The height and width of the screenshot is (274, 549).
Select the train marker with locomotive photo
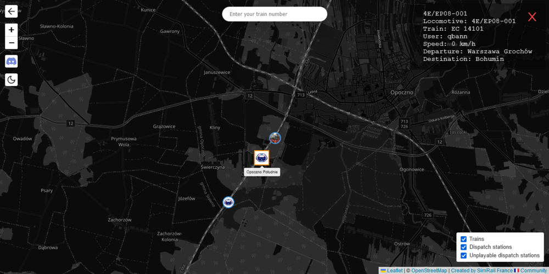[275, 138]
